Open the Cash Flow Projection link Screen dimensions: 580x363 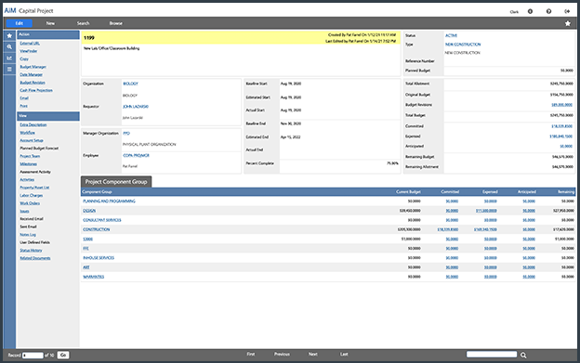tap(36, 90)
